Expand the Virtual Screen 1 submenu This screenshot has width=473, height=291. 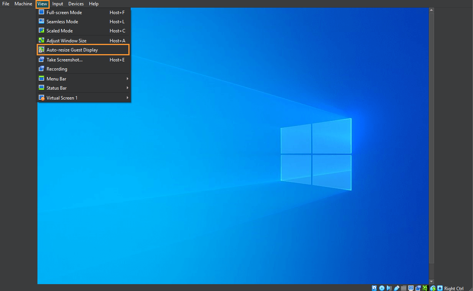[83, 98]
